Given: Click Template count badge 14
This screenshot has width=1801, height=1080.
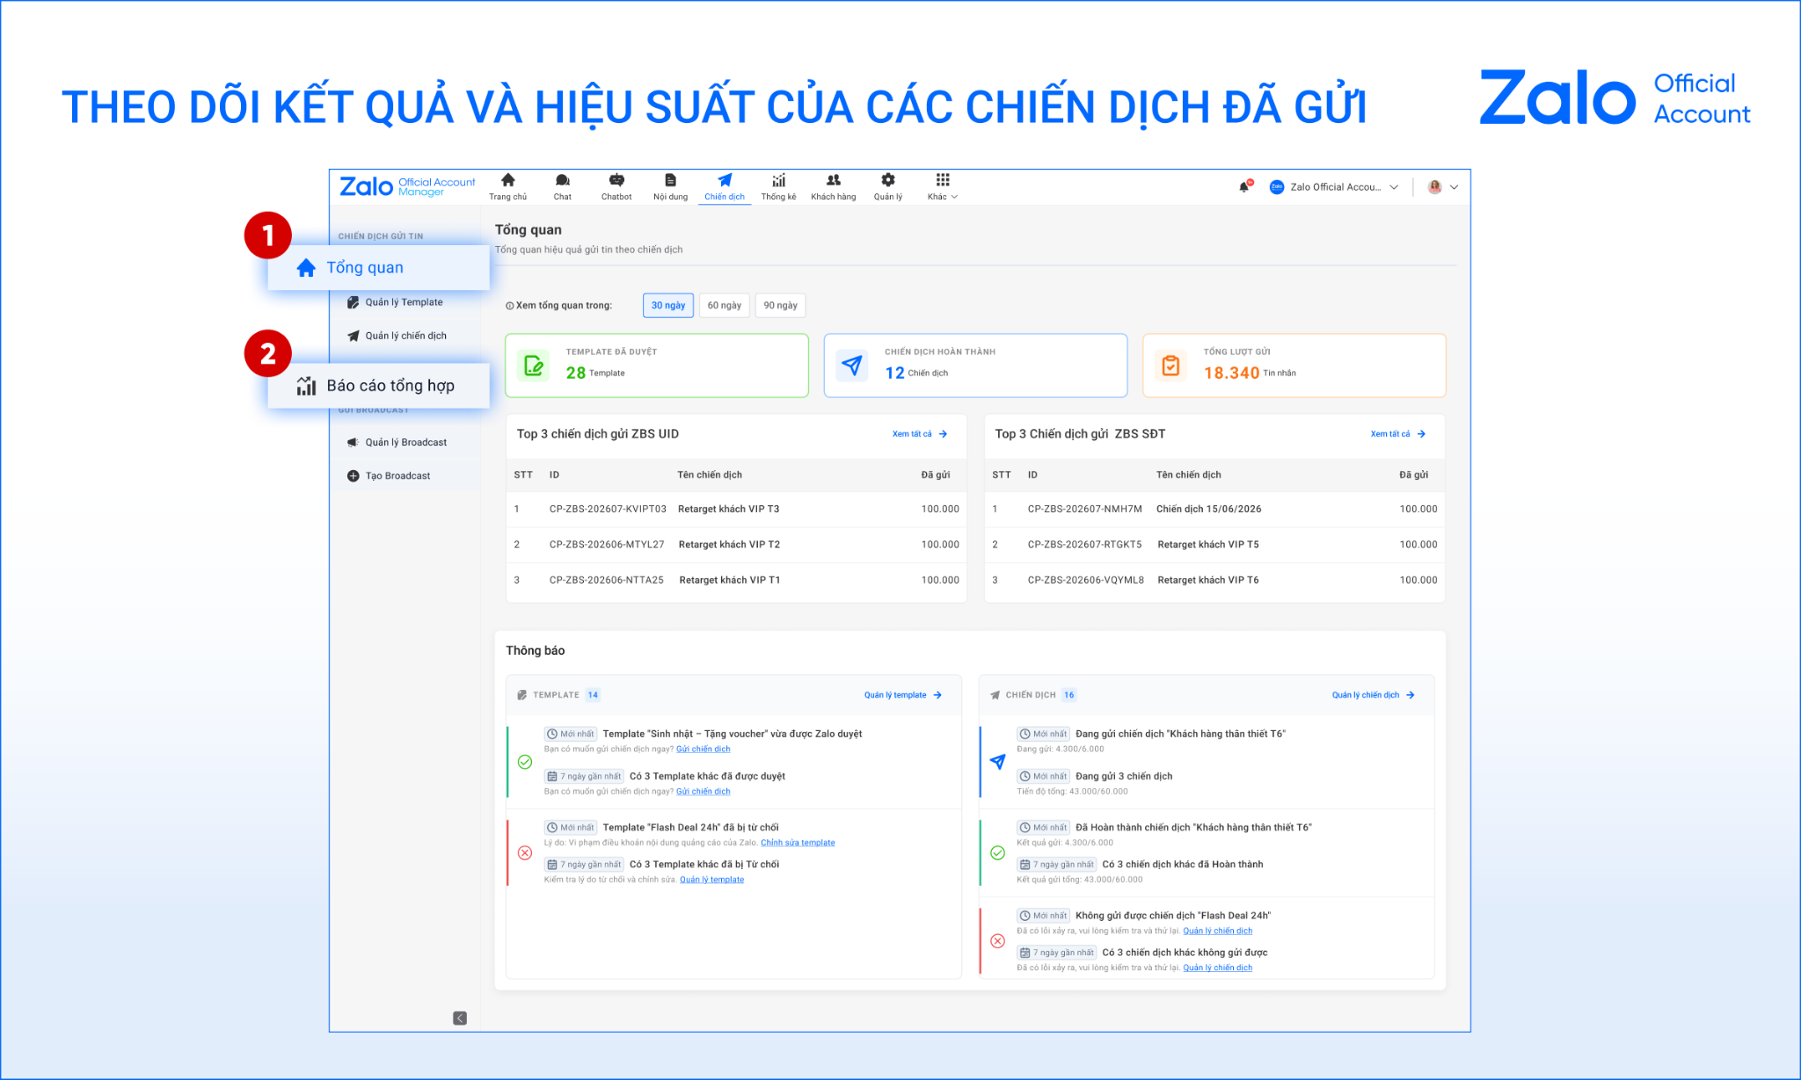Looking at the screenshot, I should [593, 695].
